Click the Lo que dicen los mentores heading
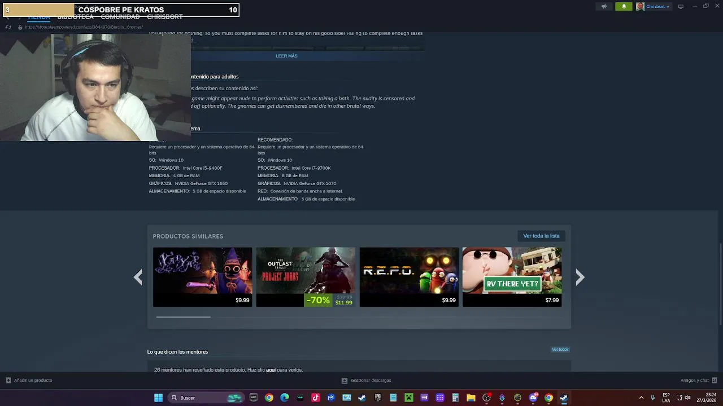Viewport: 723px width, 406px height. [x=177, y=352]
